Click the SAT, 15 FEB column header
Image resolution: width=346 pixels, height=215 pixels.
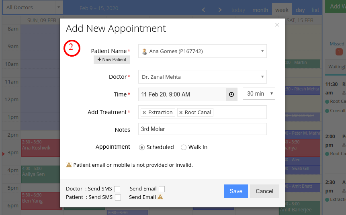pos(300,20)
